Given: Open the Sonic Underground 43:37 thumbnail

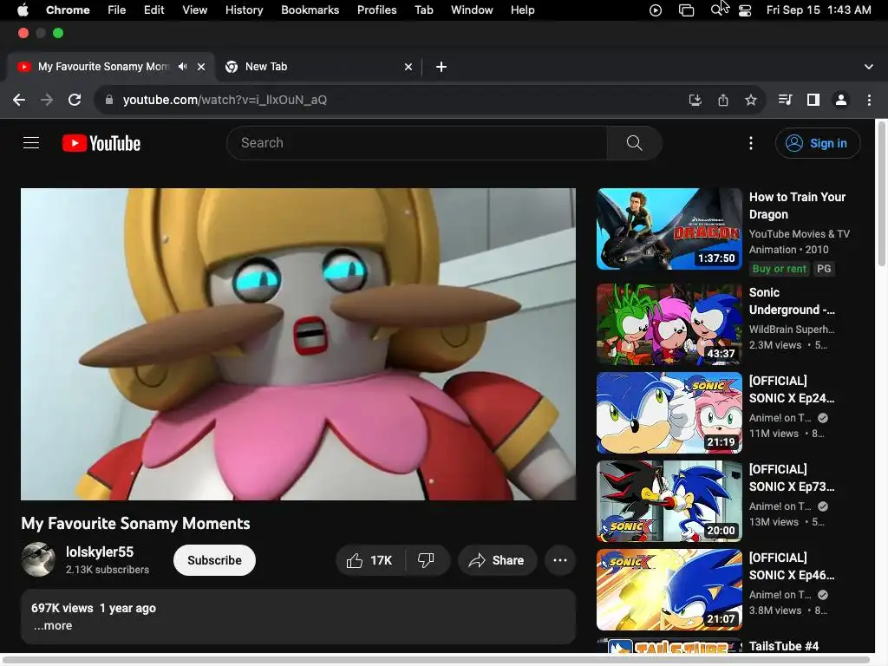Looking at the screenshot, I should coord(669,324).
